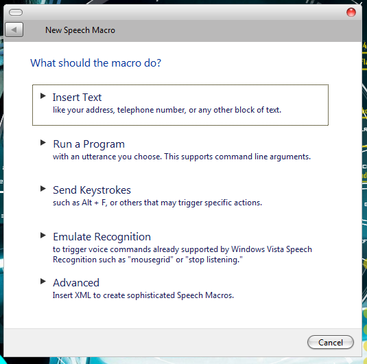The image size is (367, 364).
Task: Click the red close orb
Action: 351,12
